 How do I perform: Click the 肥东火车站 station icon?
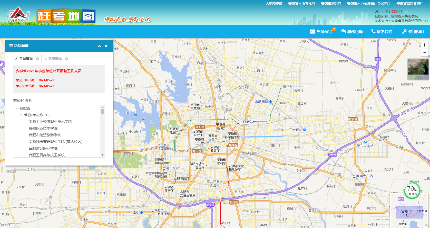(x=365, y=142)
